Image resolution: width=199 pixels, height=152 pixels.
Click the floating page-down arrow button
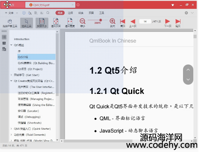point(188,79)
